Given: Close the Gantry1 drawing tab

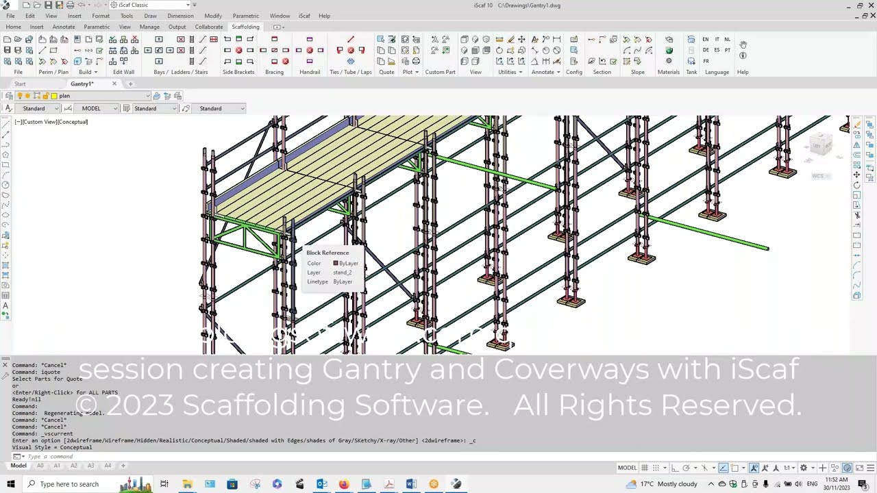Looking at the screenshot, I should pyautogui.click(x=114, y=84).
